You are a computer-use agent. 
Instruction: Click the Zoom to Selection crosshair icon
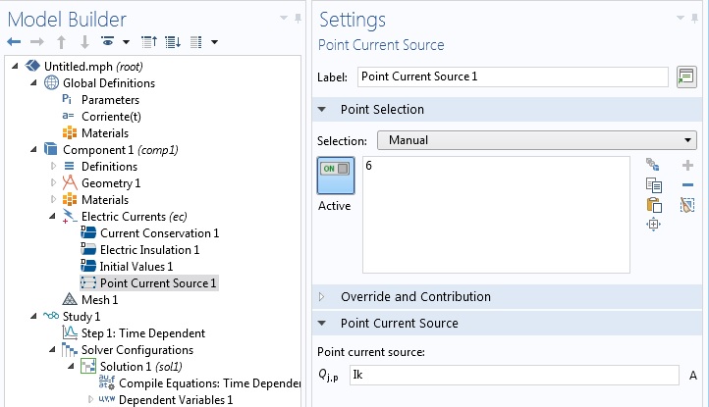[x=654, y=225]
